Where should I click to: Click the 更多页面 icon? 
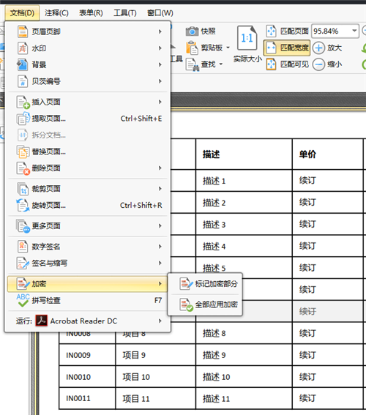23,226
